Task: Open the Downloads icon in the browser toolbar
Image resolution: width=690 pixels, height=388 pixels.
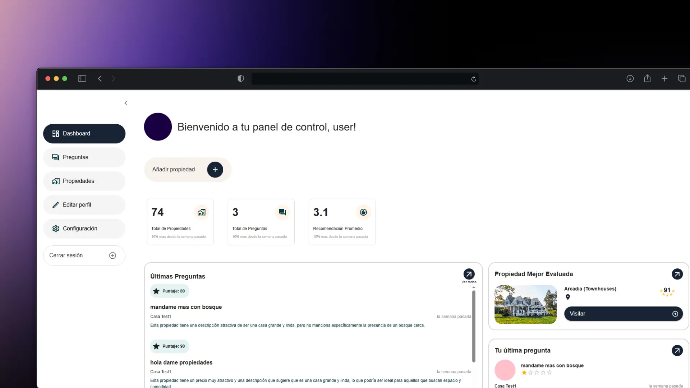Action: pos(630,78)
